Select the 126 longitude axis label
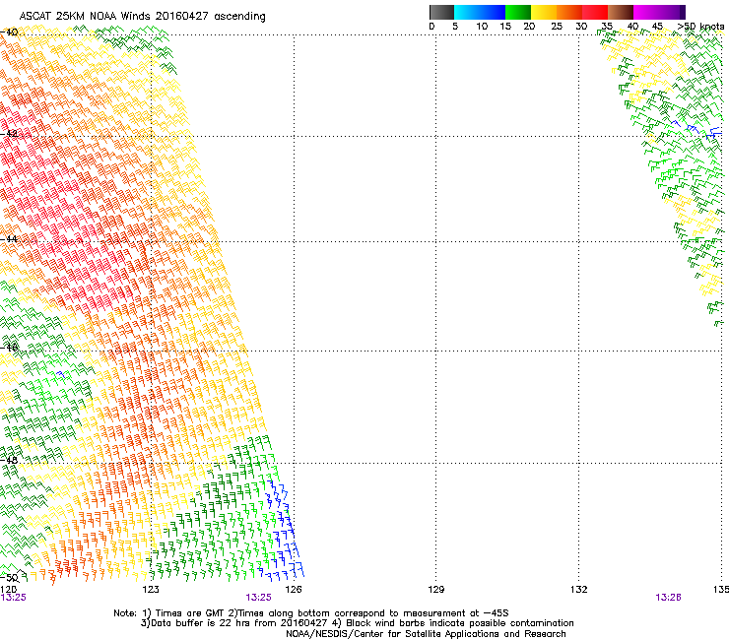The height and width of the screenshot is (640, 729). pos(294,590)
